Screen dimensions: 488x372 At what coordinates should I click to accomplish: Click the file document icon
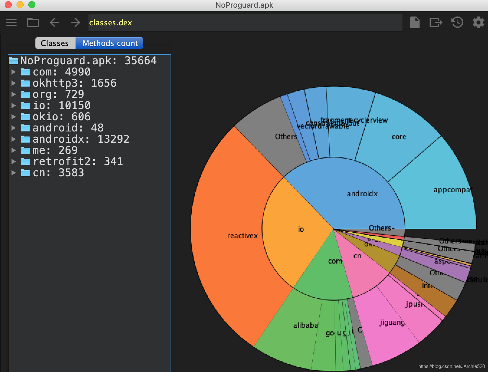[x=415, y=22]
